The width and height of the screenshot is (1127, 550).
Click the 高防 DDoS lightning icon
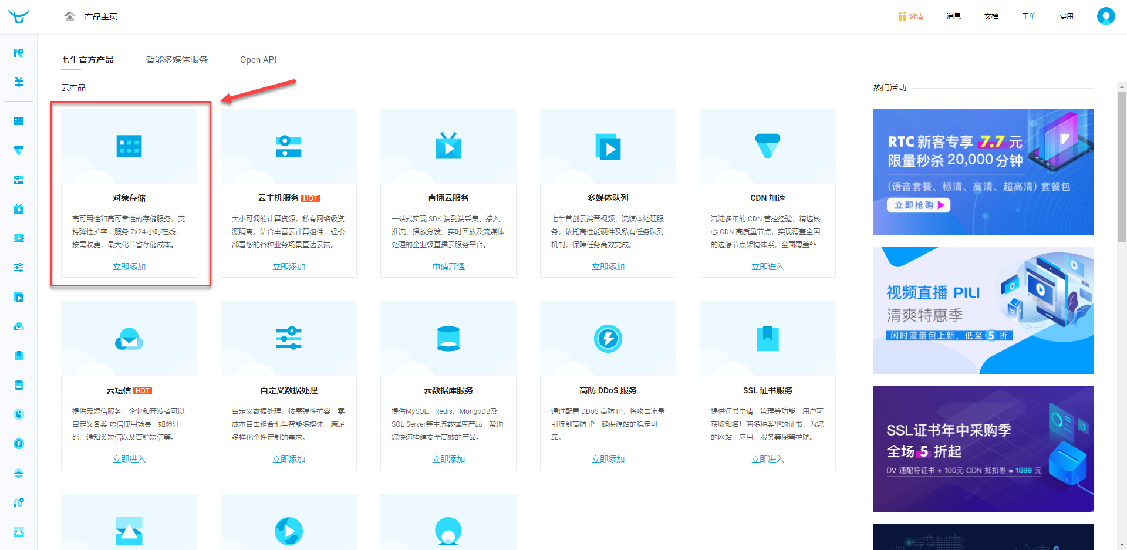point(608,339)
